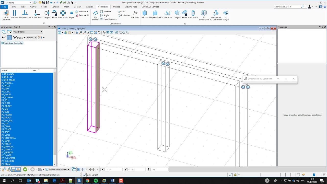Image resolution: width=327 pixels, height=184 pixels.
Task: Open the Modeling workflow dropdown
Action: point(18,3)
